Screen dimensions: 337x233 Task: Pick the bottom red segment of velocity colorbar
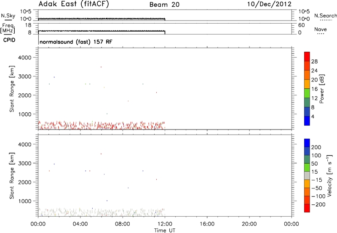click(x=307, y=208)
